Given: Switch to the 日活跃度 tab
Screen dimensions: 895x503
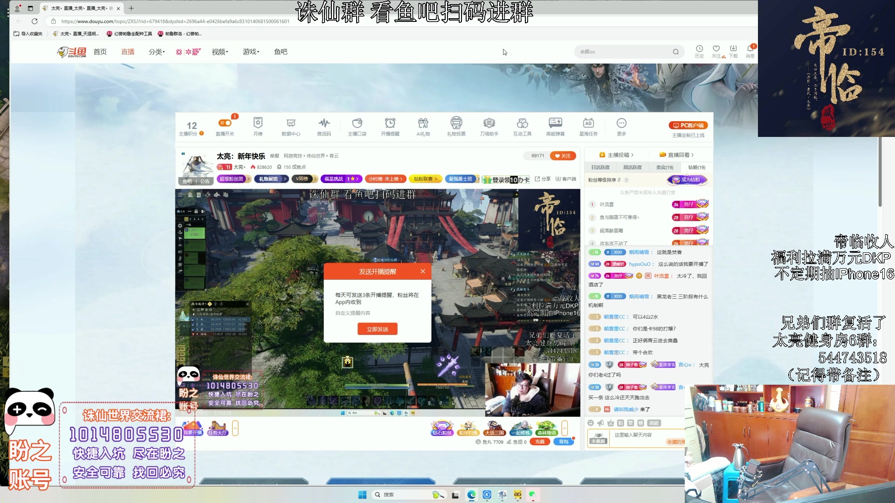Looking at the screenshot, I should [600, 167].
